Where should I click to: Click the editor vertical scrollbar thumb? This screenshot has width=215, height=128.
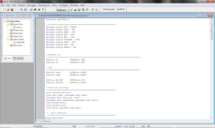tap(211, 31)
